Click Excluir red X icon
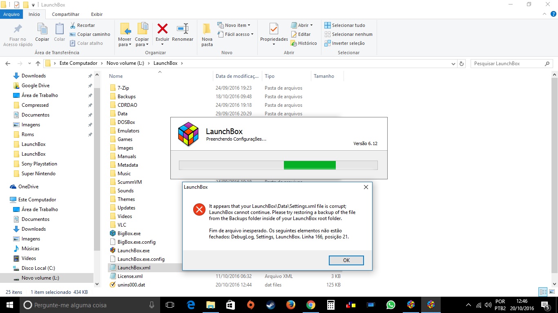The height and width of the screenshot is (313, 558). tap(163, 29)
